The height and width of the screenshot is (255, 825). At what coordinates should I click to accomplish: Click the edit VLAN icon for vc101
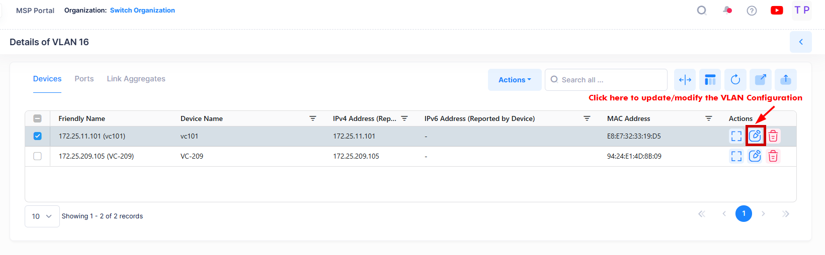(755, 136)
